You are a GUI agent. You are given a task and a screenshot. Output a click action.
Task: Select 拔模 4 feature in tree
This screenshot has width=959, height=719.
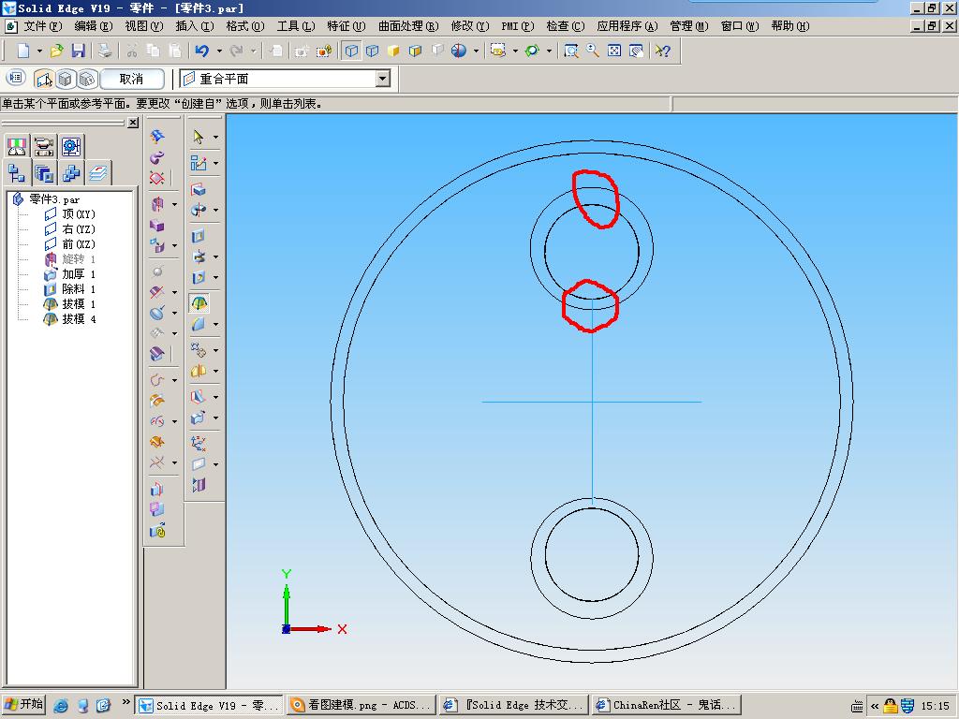pyautogui.click(x=70, y=319)
